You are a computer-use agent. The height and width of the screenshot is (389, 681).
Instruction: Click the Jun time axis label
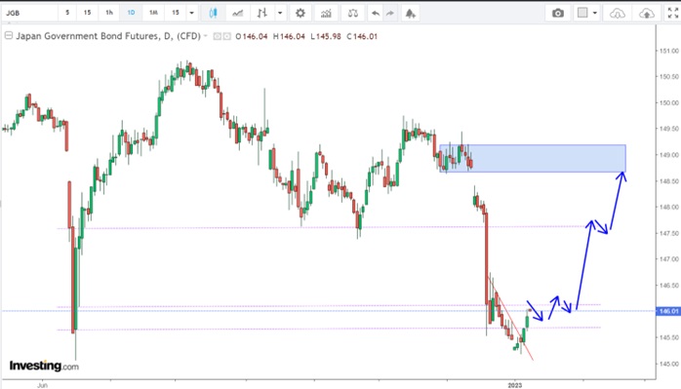click(42, 385)
